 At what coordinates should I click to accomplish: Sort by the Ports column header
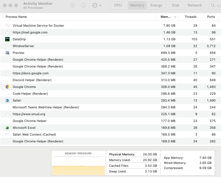click(211, 17)
